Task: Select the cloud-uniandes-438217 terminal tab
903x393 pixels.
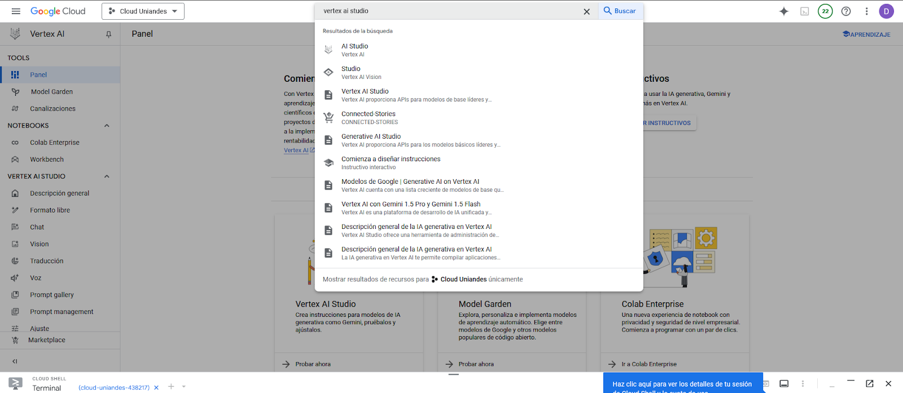Action: point(114,387)
